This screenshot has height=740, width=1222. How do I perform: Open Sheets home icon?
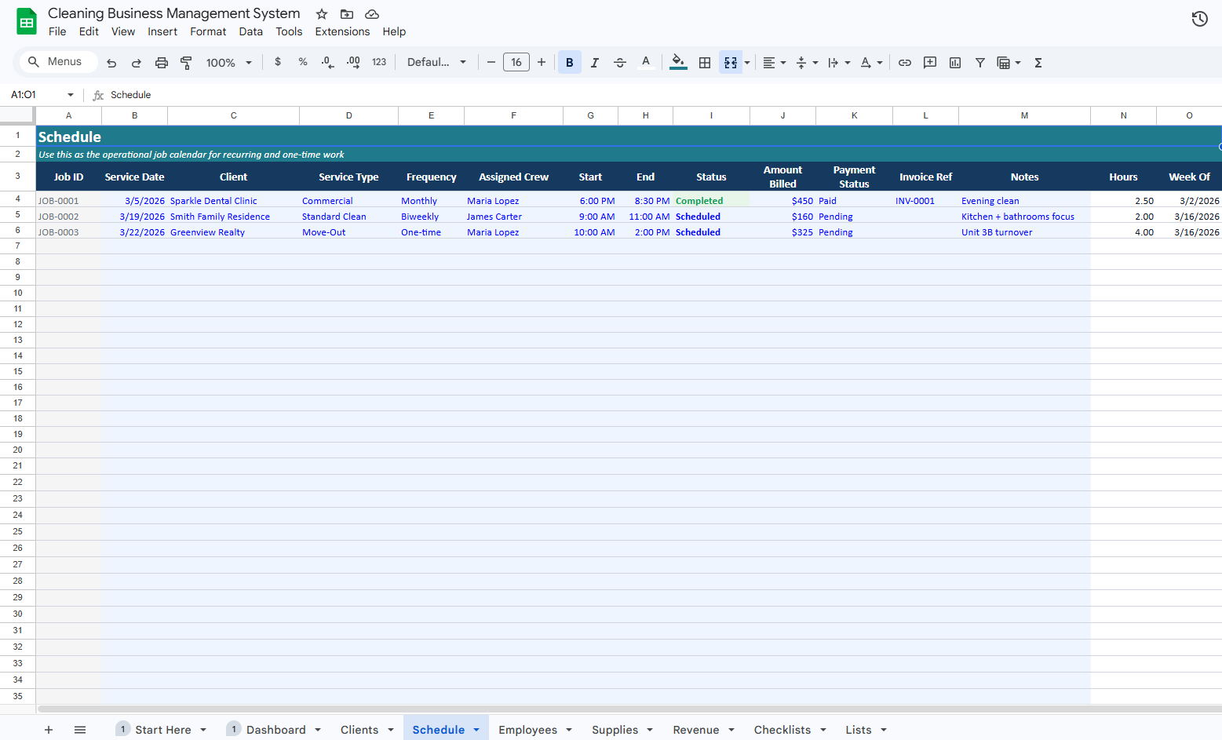[27, 22]
